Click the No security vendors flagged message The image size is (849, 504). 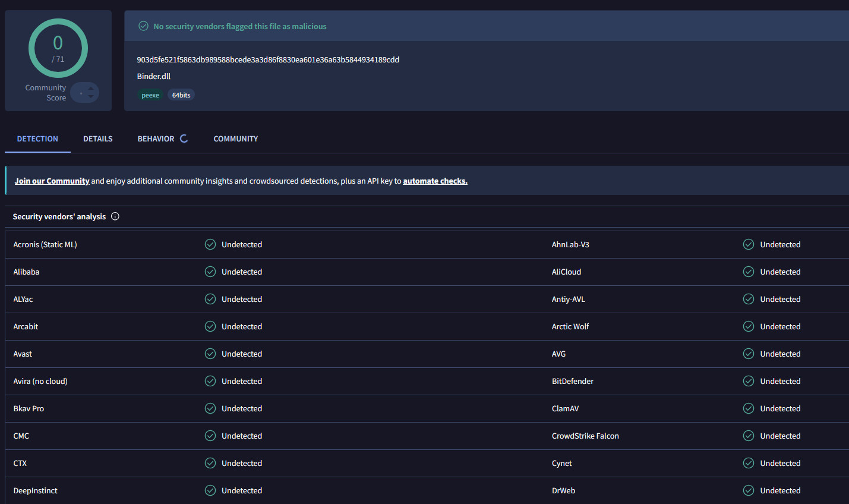click(x=240, y=26)
